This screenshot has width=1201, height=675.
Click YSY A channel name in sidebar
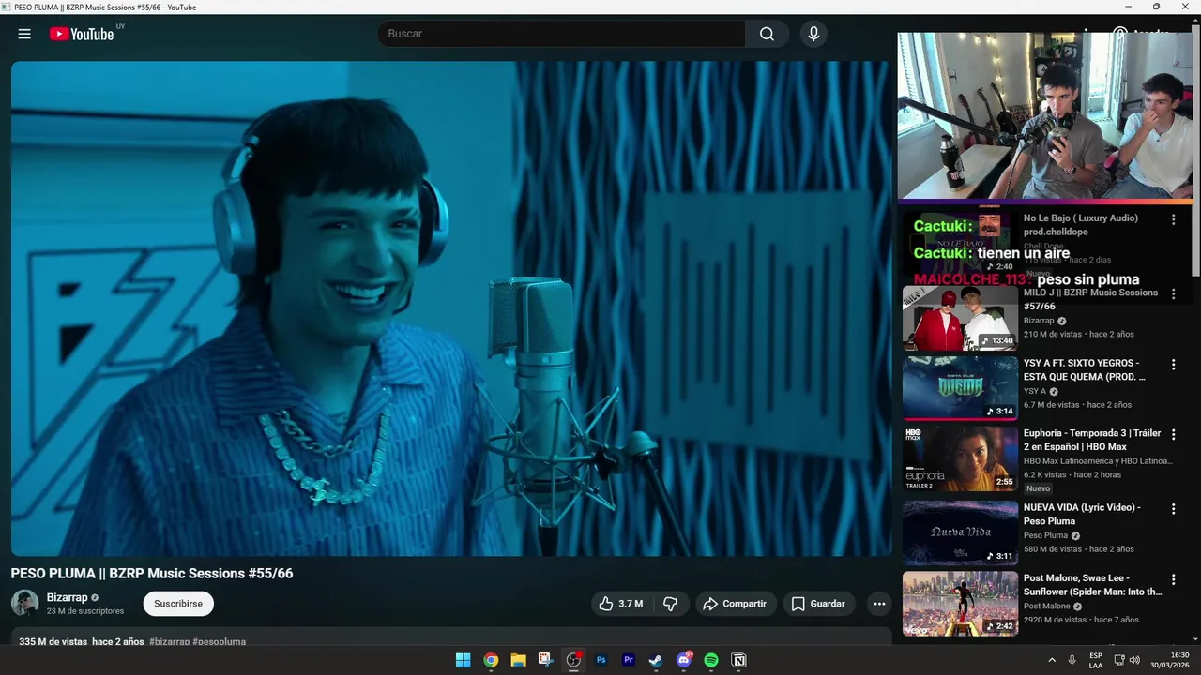click(1034, 391)
